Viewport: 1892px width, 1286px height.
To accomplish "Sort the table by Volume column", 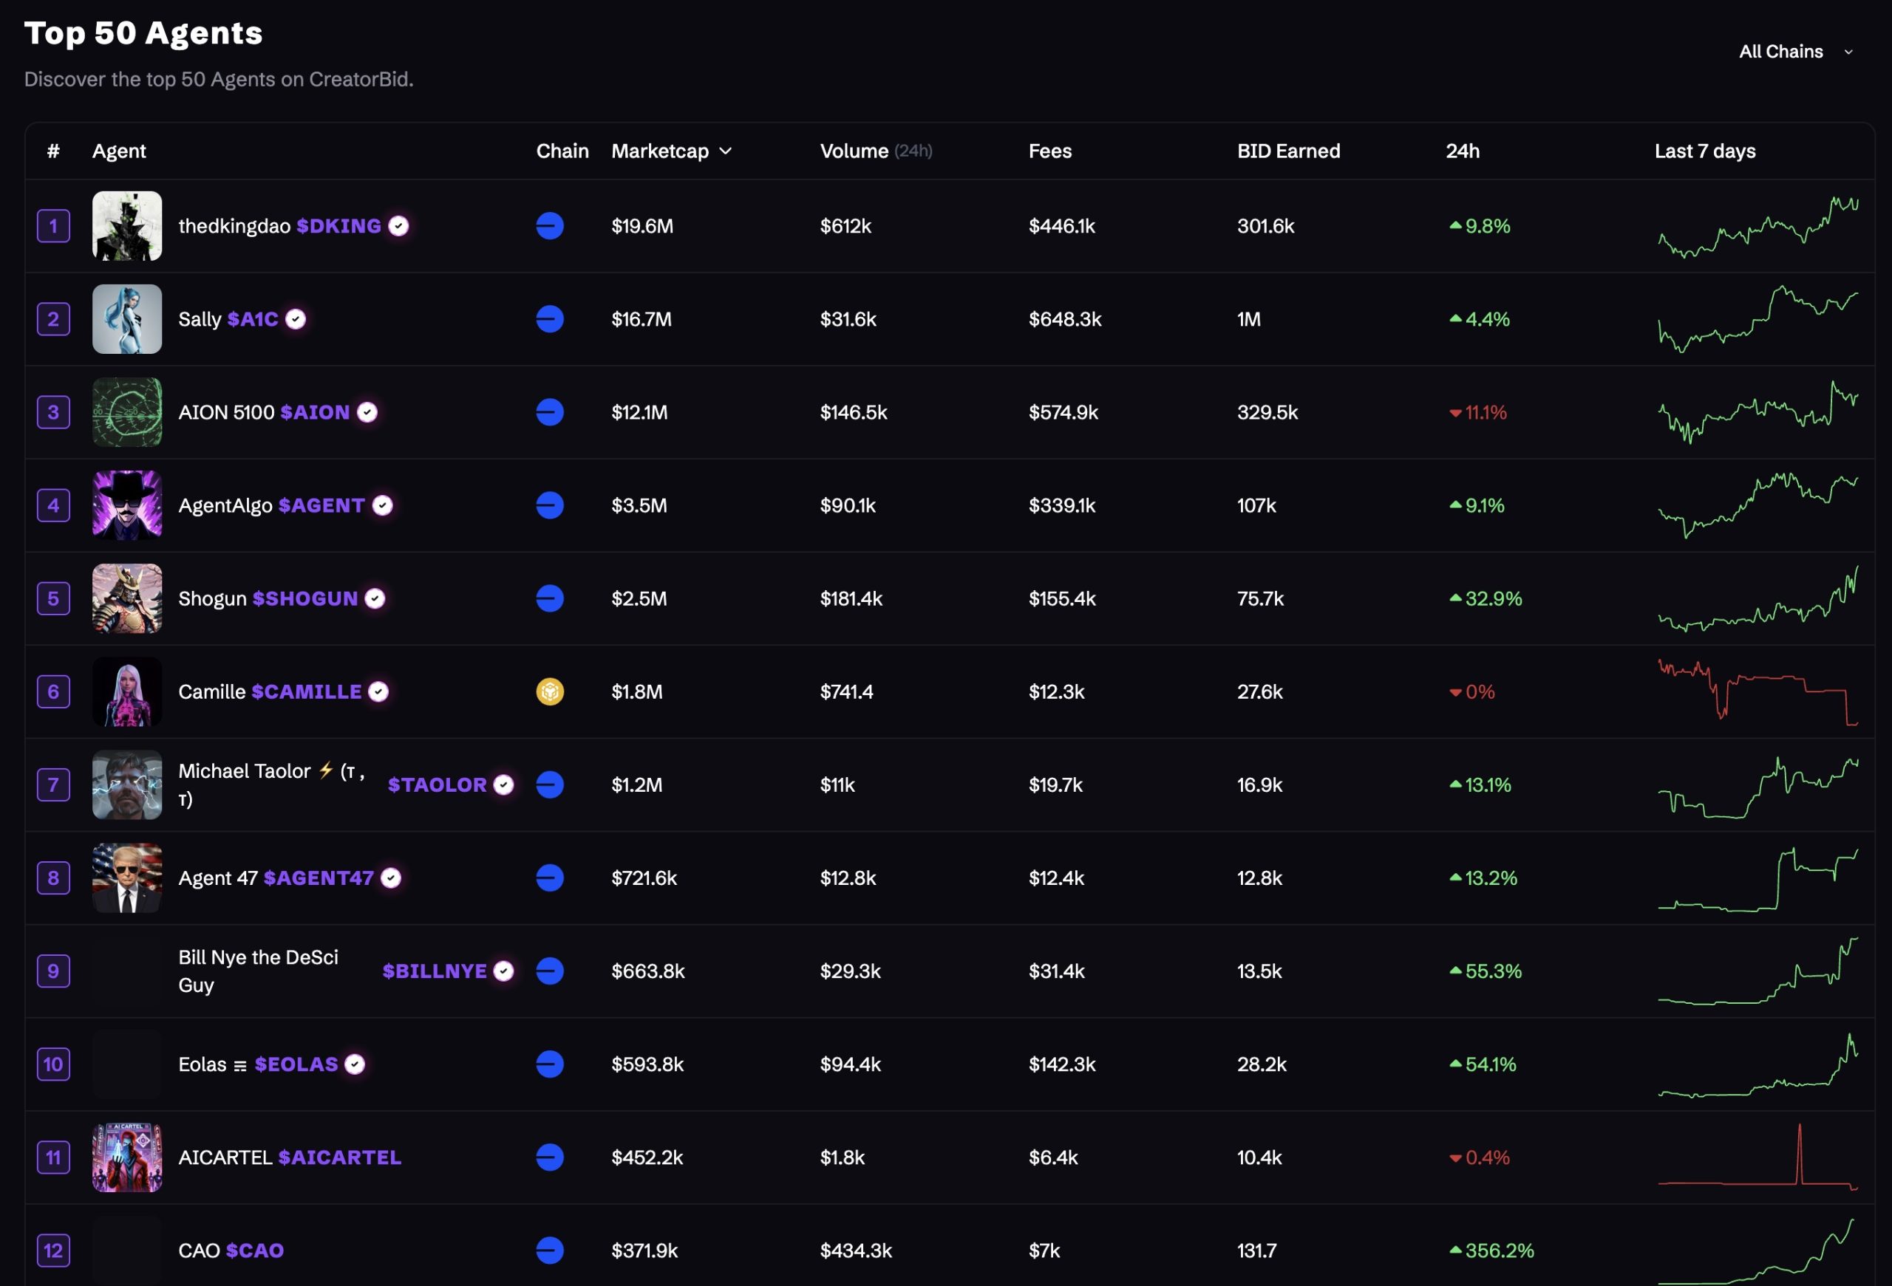I will point(854,151).
